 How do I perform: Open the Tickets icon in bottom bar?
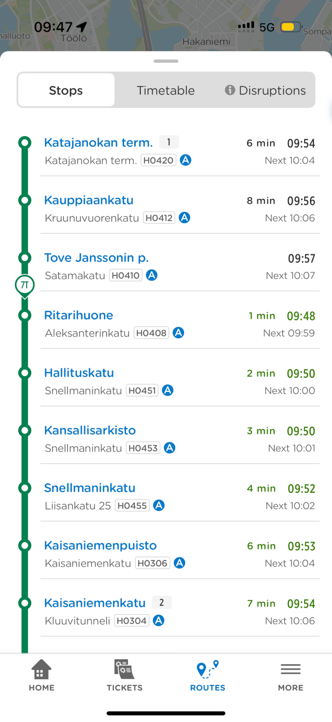tap(124, 669)
